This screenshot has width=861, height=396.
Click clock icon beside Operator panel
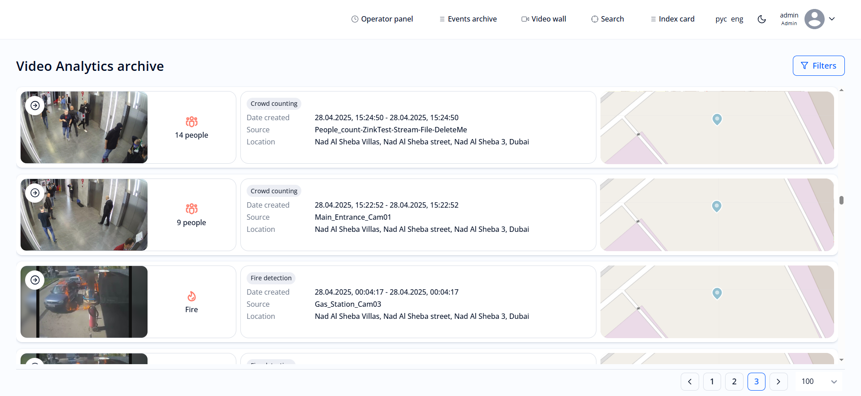(x=355, y=19)
